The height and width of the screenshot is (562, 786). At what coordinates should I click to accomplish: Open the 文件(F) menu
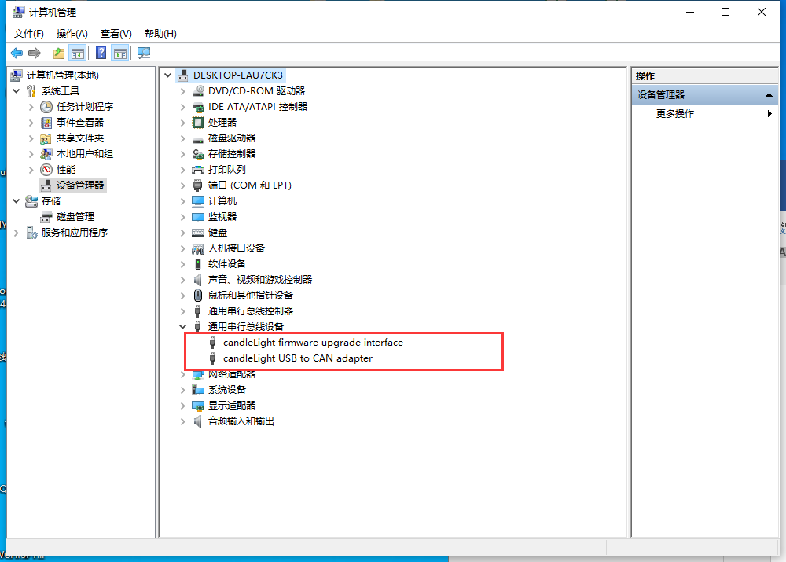click(x=29, y=33)
